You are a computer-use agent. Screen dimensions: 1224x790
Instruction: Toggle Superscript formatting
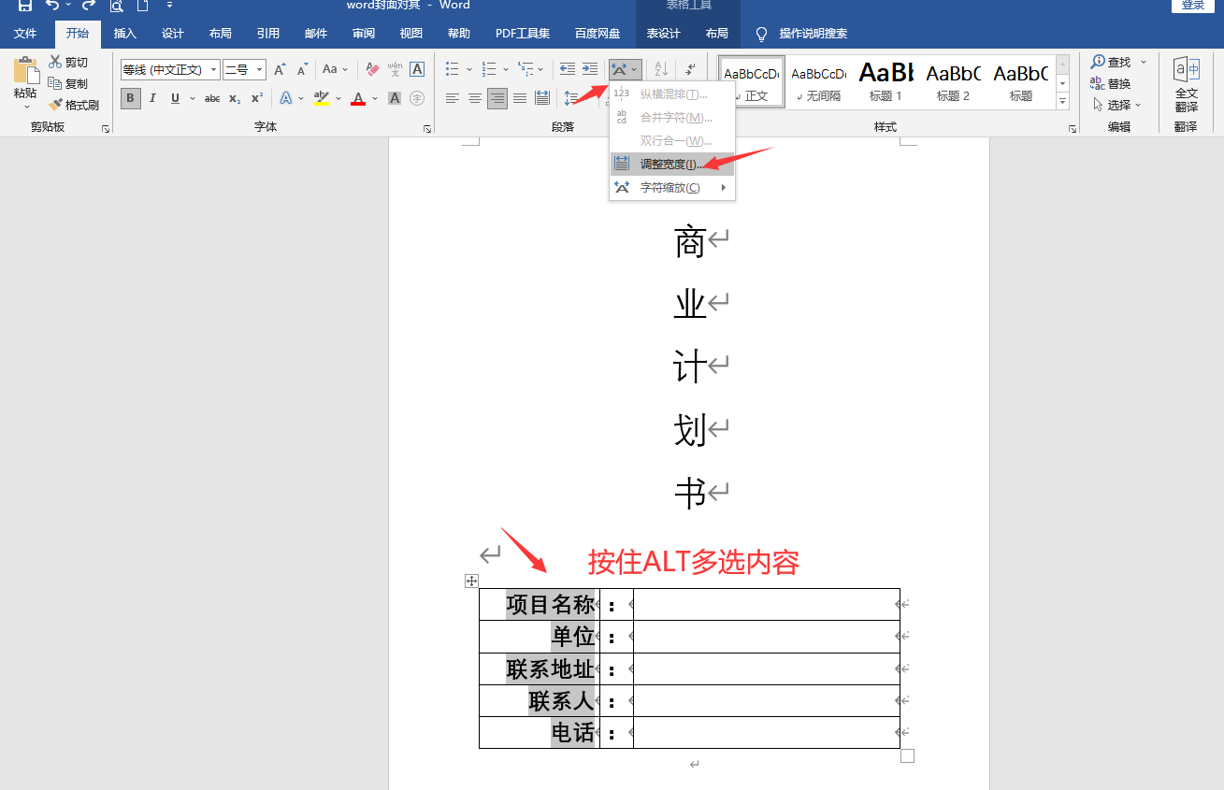tap(257, 98)
